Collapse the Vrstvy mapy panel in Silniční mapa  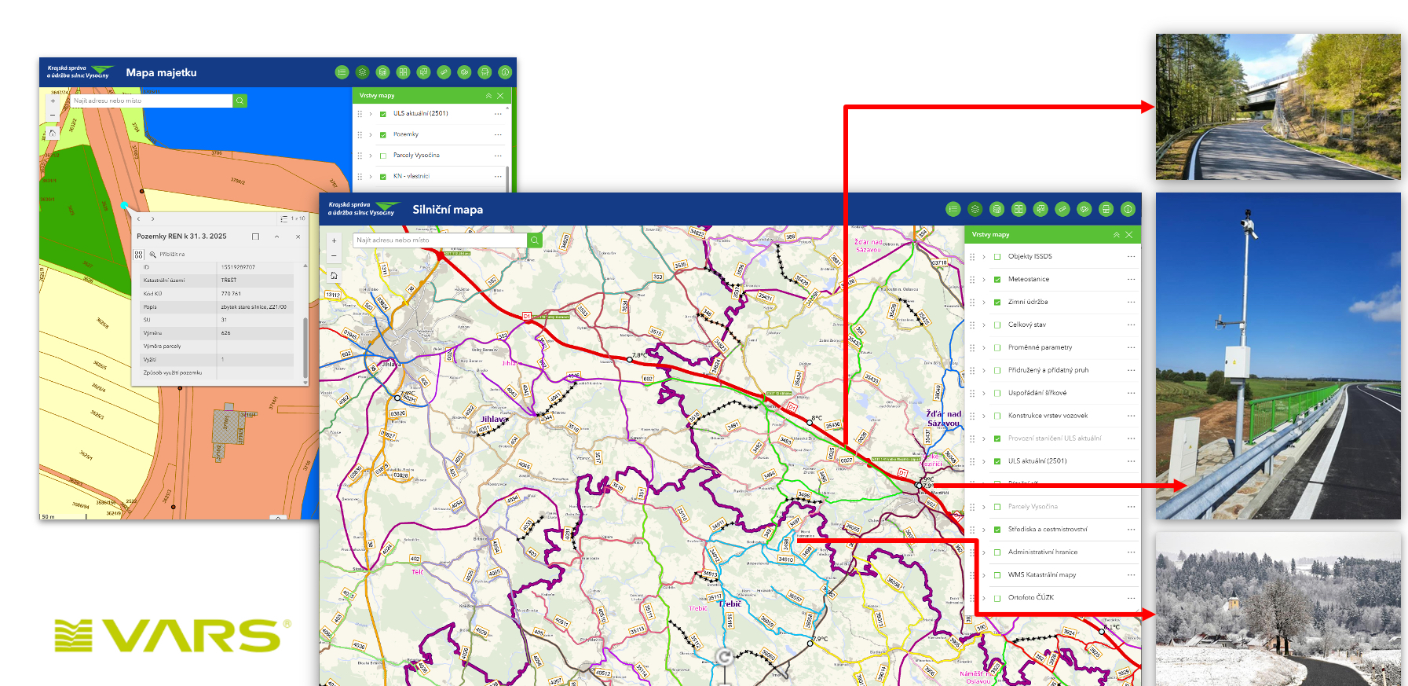click(x=1116, y=234)
